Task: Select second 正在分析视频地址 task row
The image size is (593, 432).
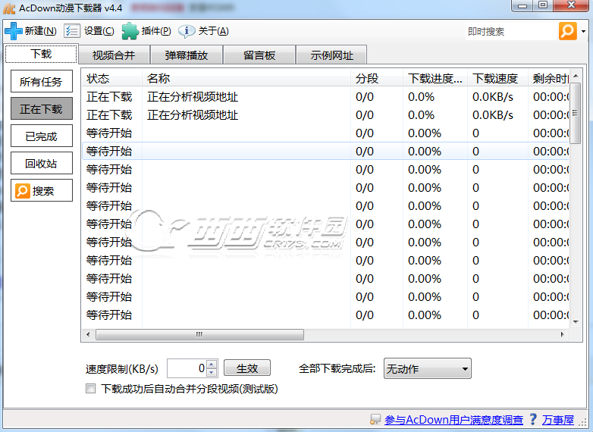Action: pos(325,115)
